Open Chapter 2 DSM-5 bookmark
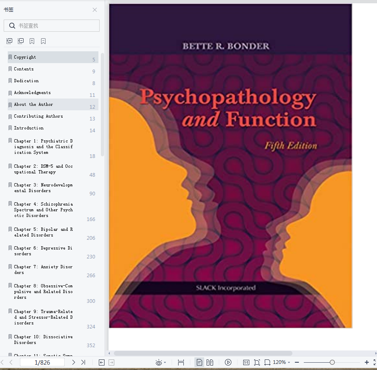The height and width of the screenshot is (370, 377). (53, 170)
